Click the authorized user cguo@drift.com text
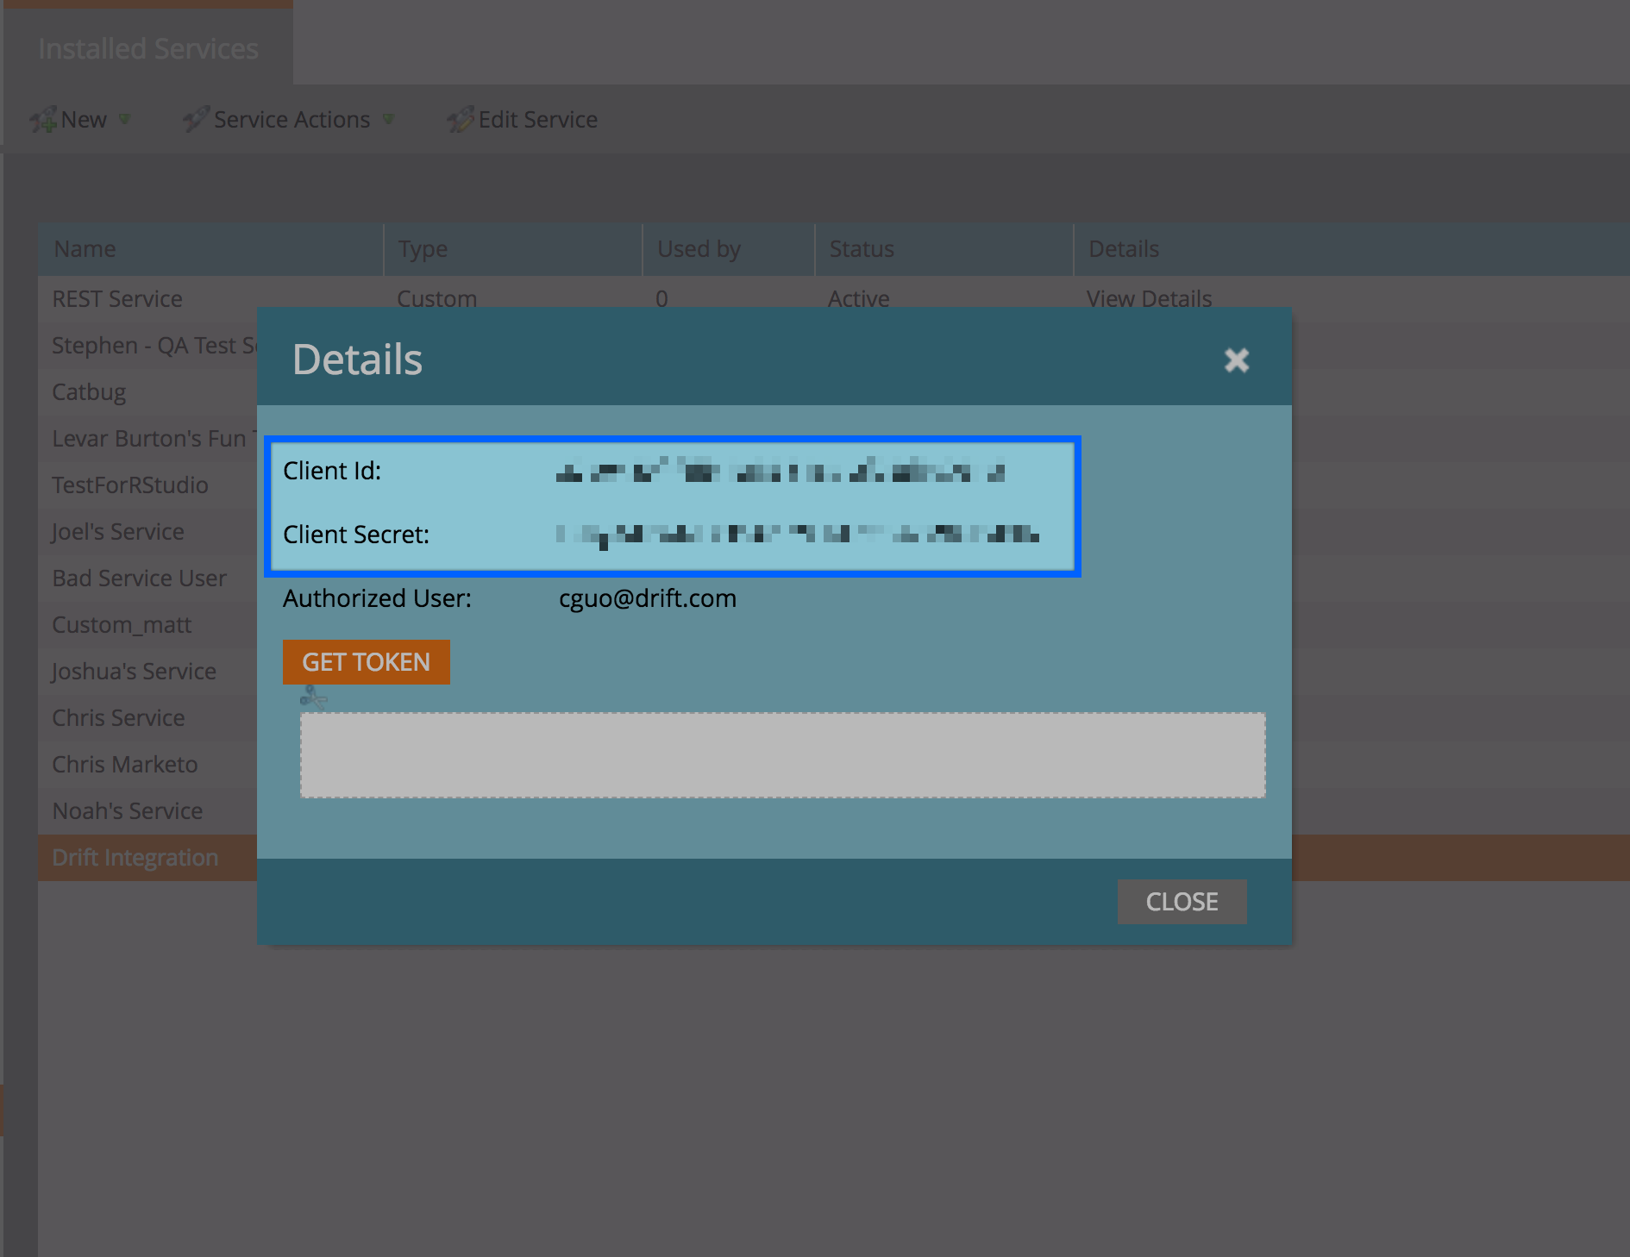 click(x=648, y=598)
